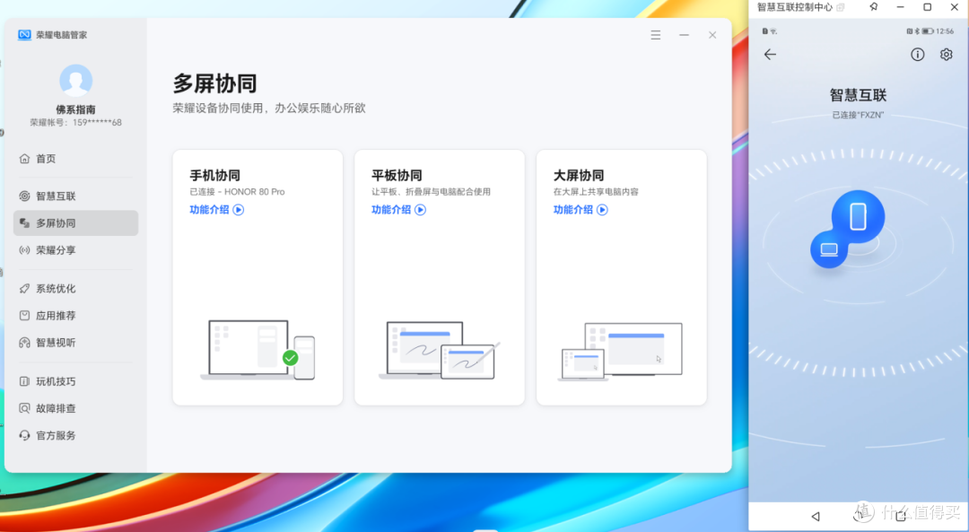Open 故障排查 troubleshooting section

(54, 407)
